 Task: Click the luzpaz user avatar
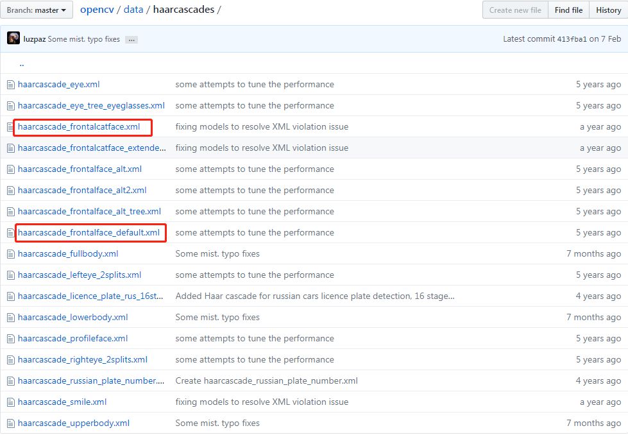pos(13,38)
